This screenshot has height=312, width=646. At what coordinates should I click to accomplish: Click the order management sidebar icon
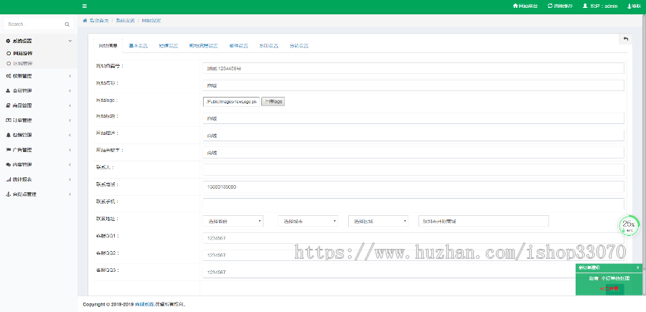pos(8,120)
